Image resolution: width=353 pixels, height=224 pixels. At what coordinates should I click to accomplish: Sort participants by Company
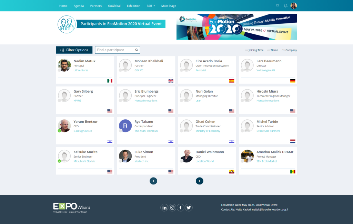coord(289,50)
